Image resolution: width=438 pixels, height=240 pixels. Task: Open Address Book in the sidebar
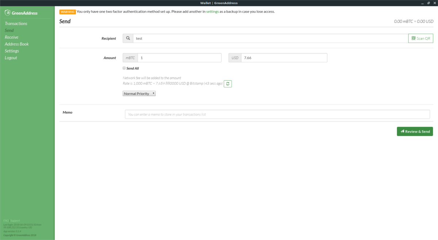point(17,44)
